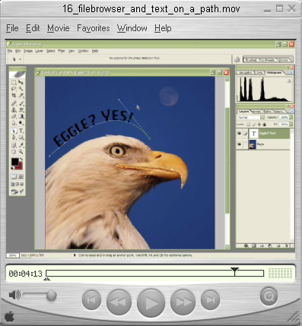Switch to the Navigator tab
This screenshot has width=302, height=326.
pos(245,72)
